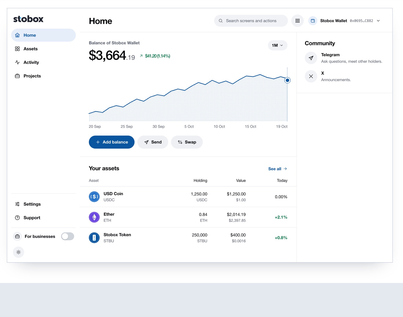Open the X Announcements link
The width and height of the screenshot is (403, 317).
pos(328,76)
